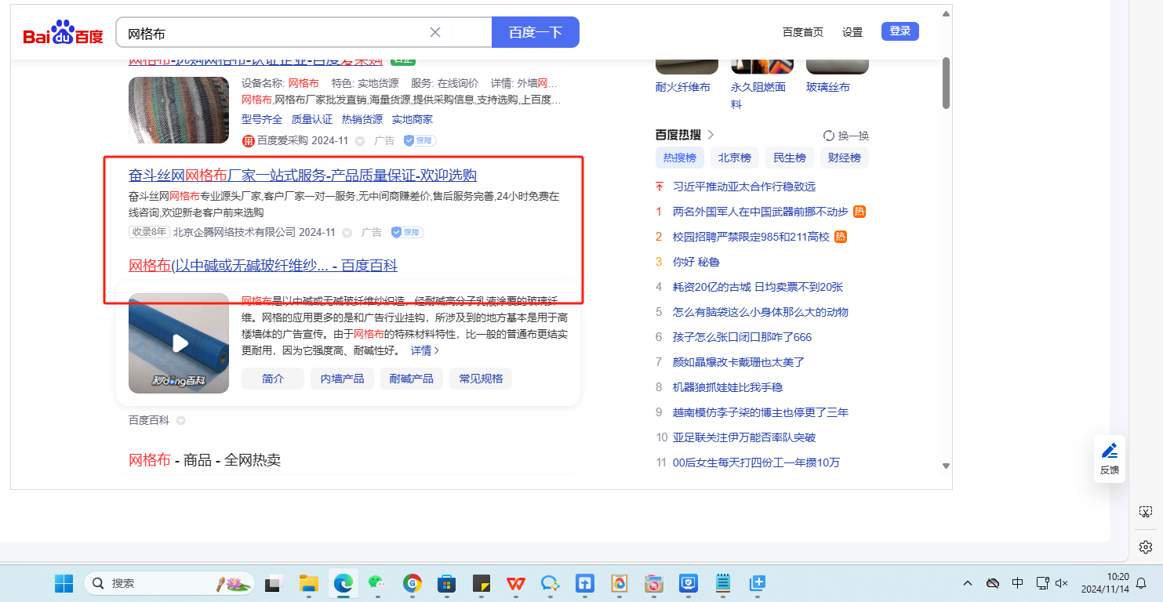Viewport: 1163px width, 602px height.
Task: Expand the hidden system tray icons chevron
Action: [968, 583]
